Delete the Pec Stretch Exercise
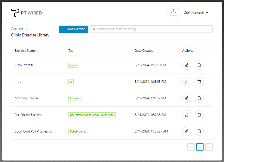Viewport: 279px width, 162px height. coord(199,115)
